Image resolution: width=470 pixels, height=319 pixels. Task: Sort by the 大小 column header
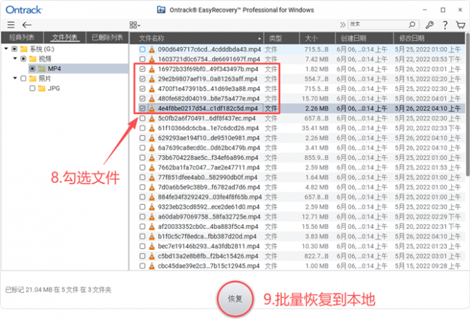pyautogui.click(x=317, y=38)
